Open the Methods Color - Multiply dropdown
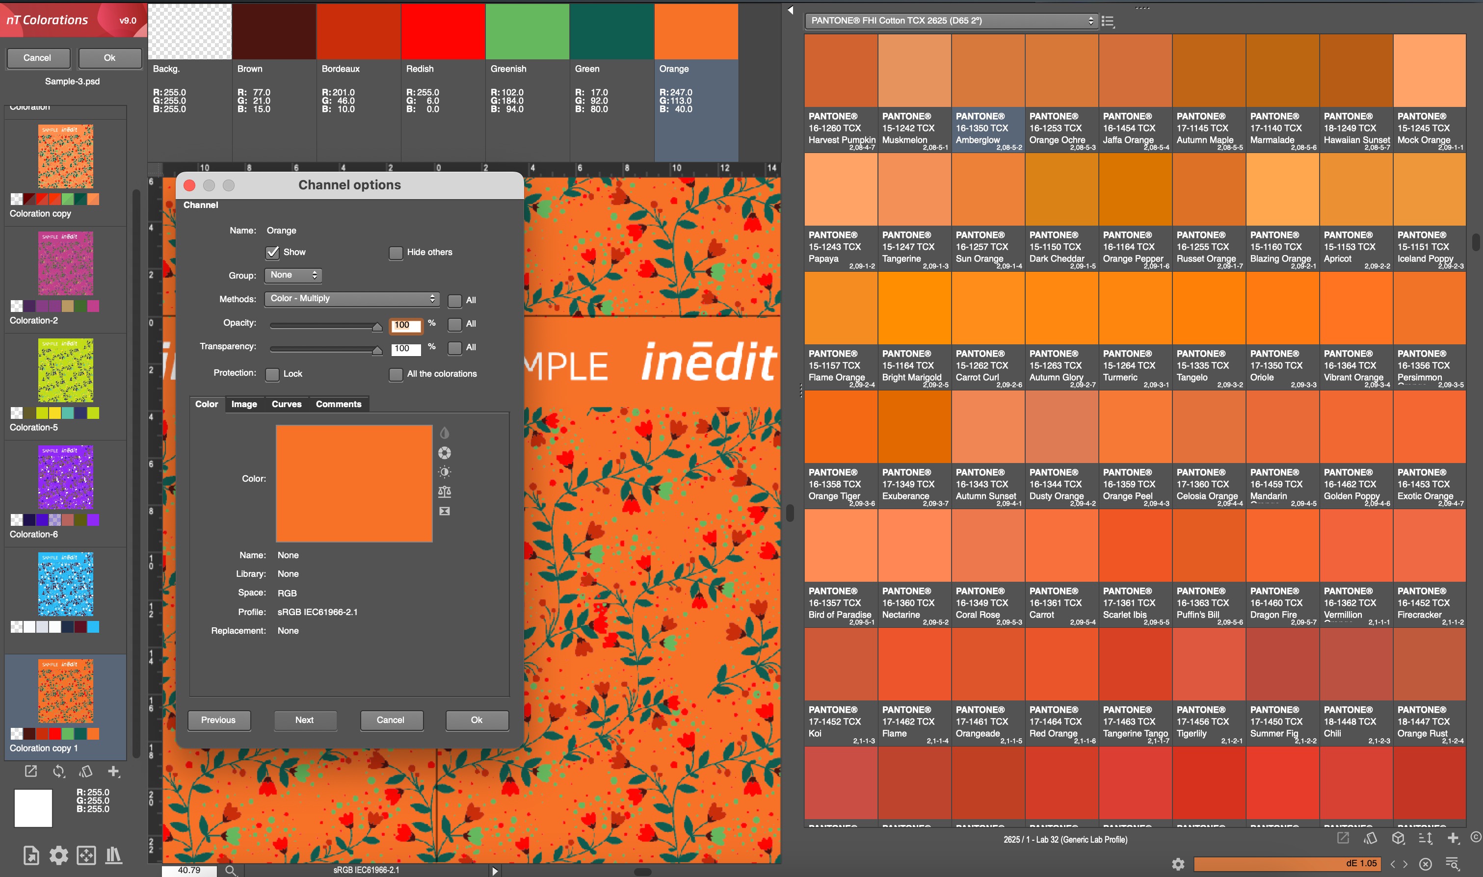Image resolution: width=1483 pixels, height=877 pixels. tap(352, 299)
